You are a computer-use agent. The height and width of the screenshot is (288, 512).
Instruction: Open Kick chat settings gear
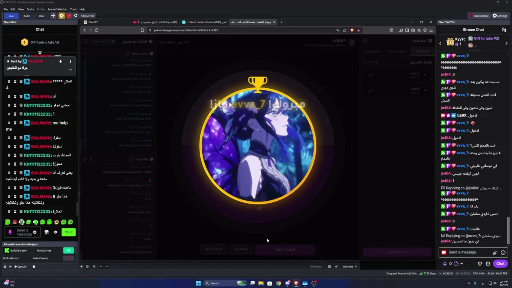[x=56, y=232]
